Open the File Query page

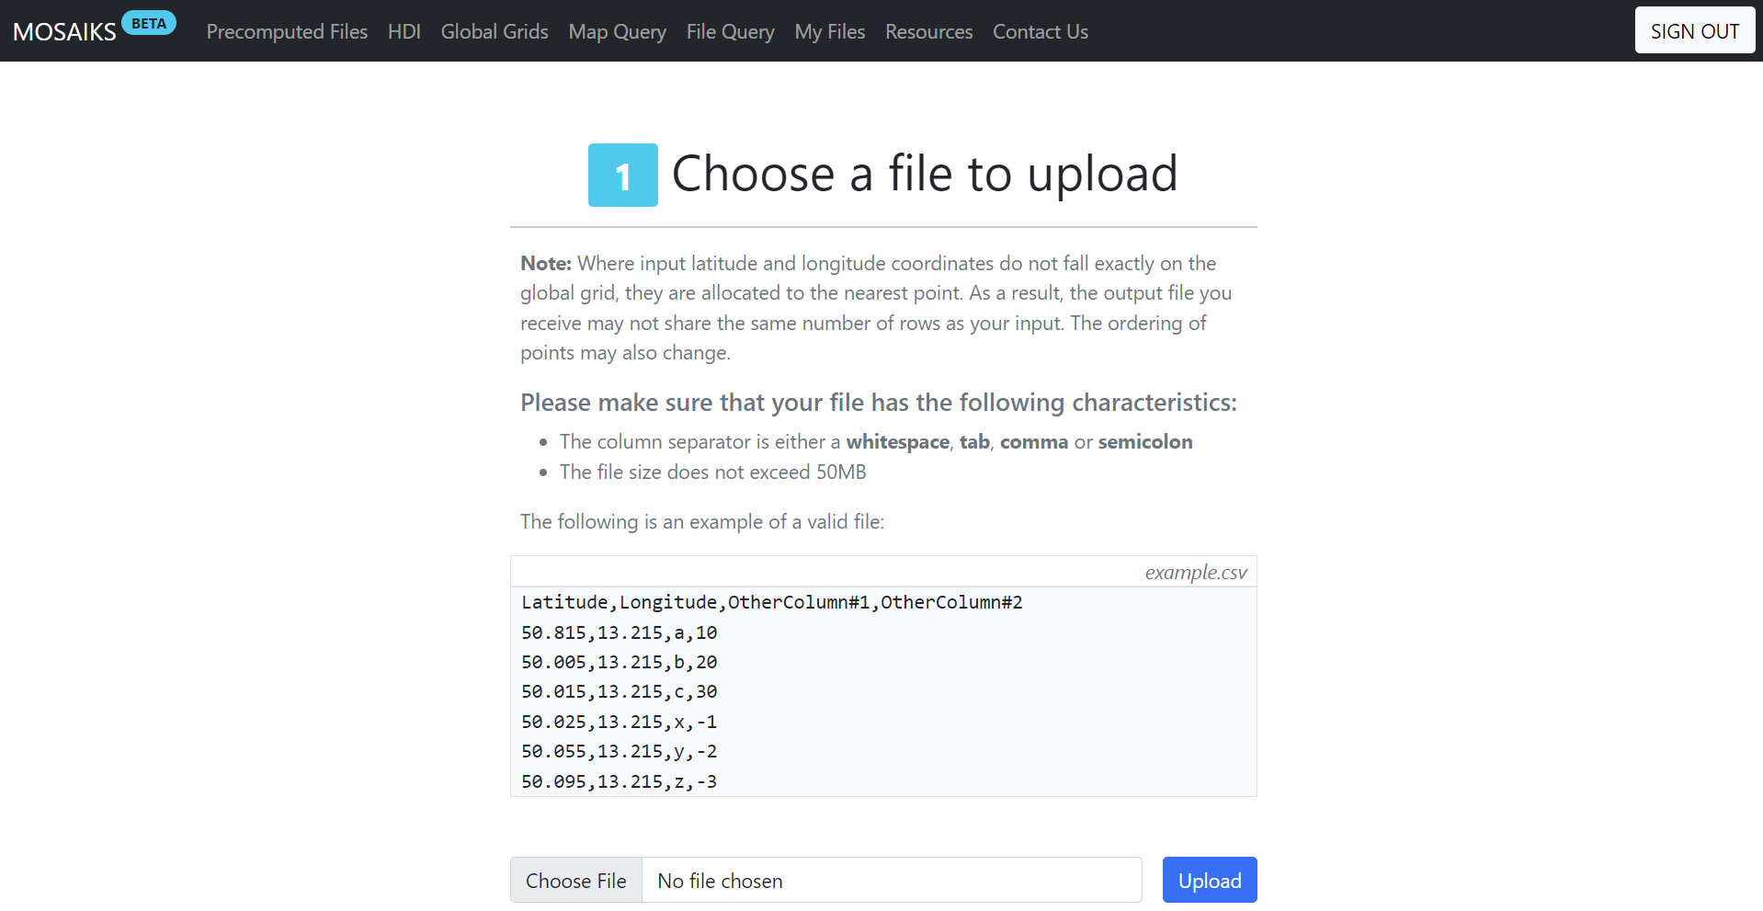click(731, 31)
